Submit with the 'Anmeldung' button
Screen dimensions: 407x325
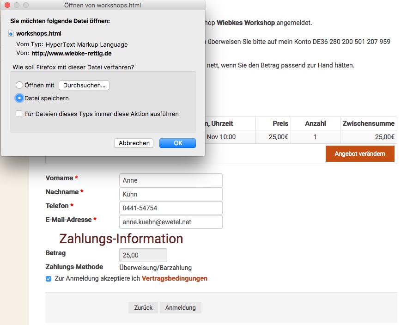click(x=180, y=308)
